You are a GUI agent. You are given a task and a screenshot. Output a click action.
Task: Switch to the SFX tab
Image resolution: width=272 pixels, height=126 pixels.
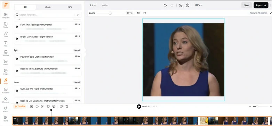coord(70,7)
